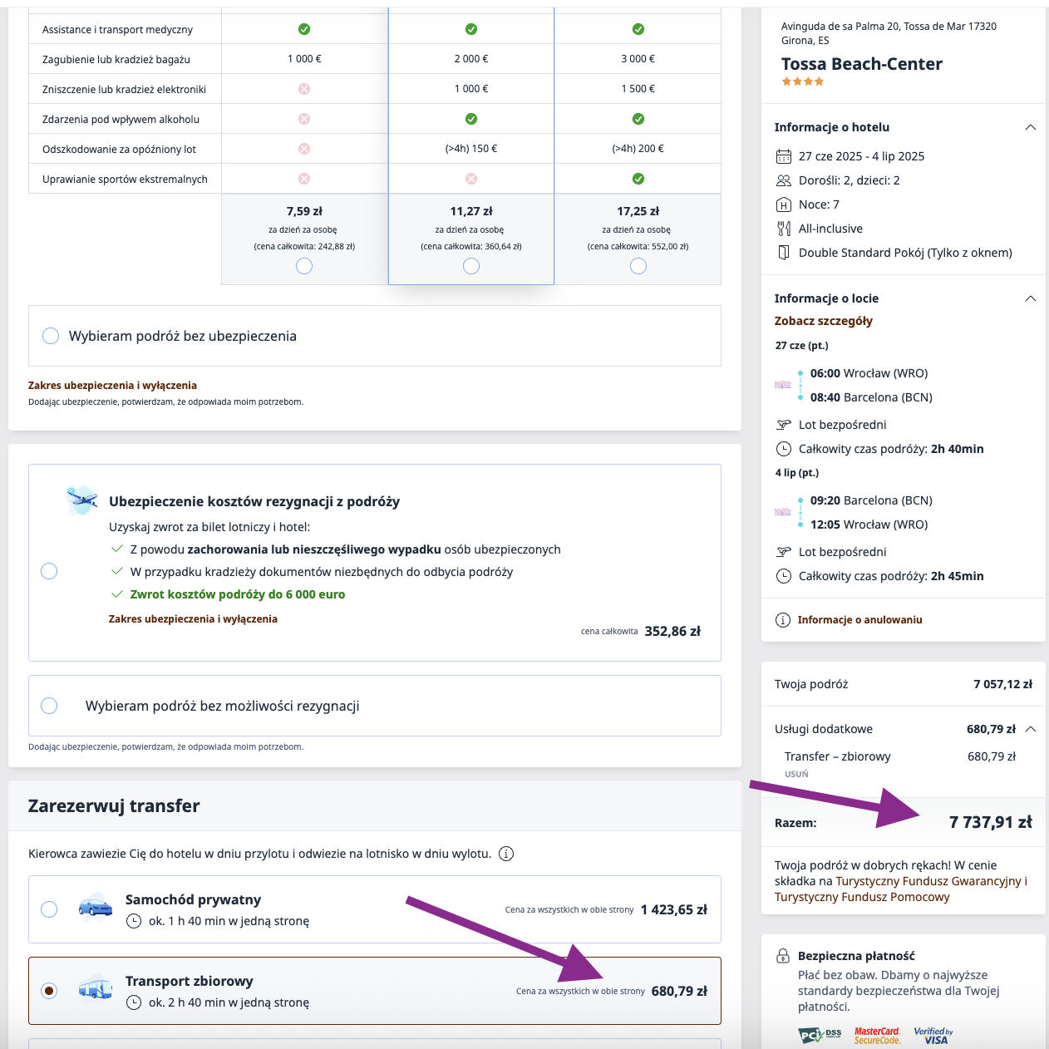Click the transfer info circle icon
The image size is (1049, 1049).
click(505, 854)
